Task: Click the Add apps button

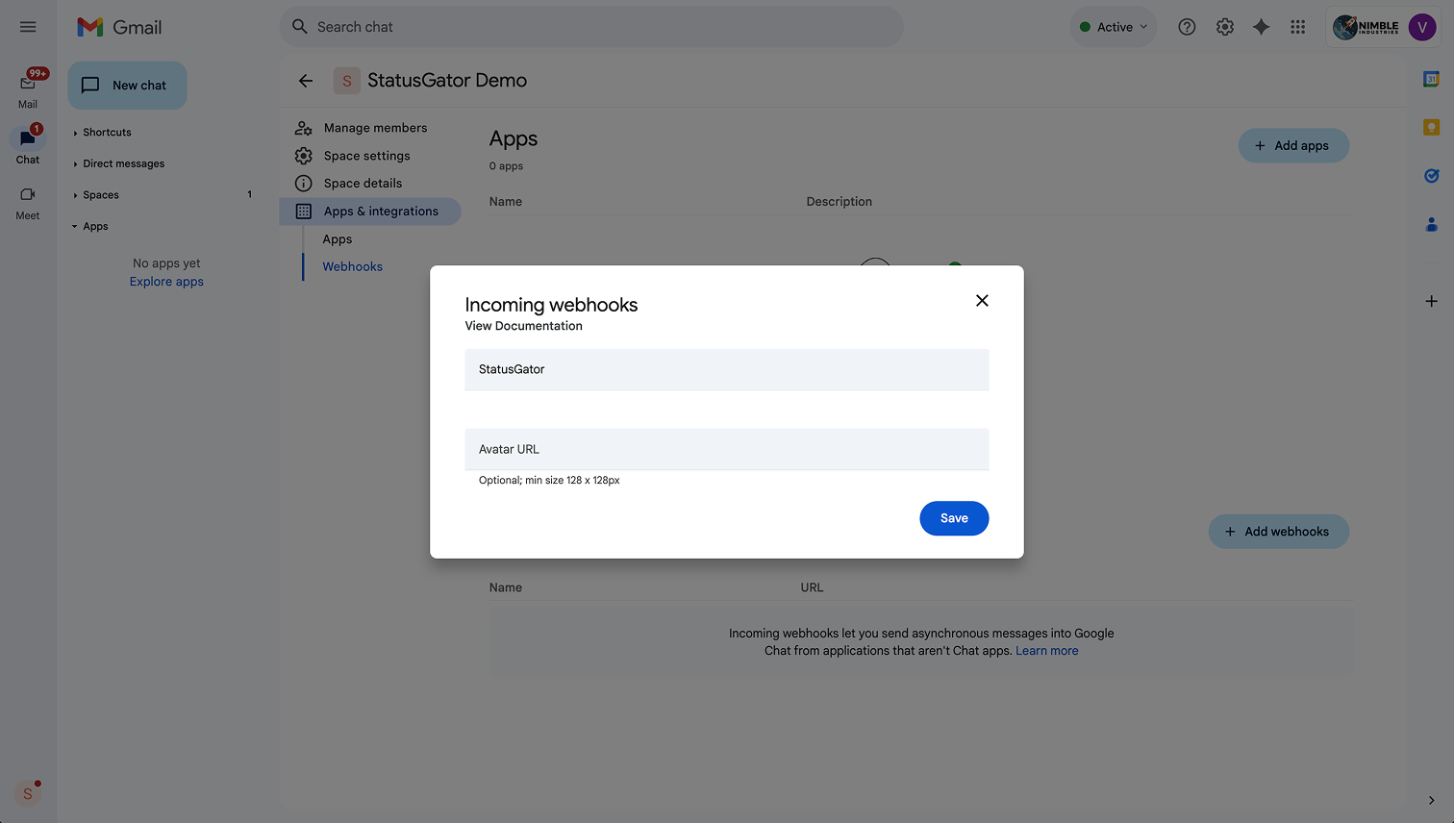Action: point(1293,146)
